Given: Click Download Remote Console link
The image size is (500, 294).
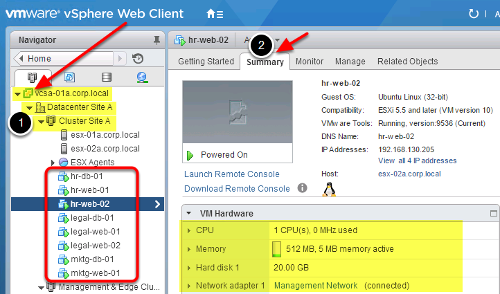Looking at the screenshot, I should 237,189.
